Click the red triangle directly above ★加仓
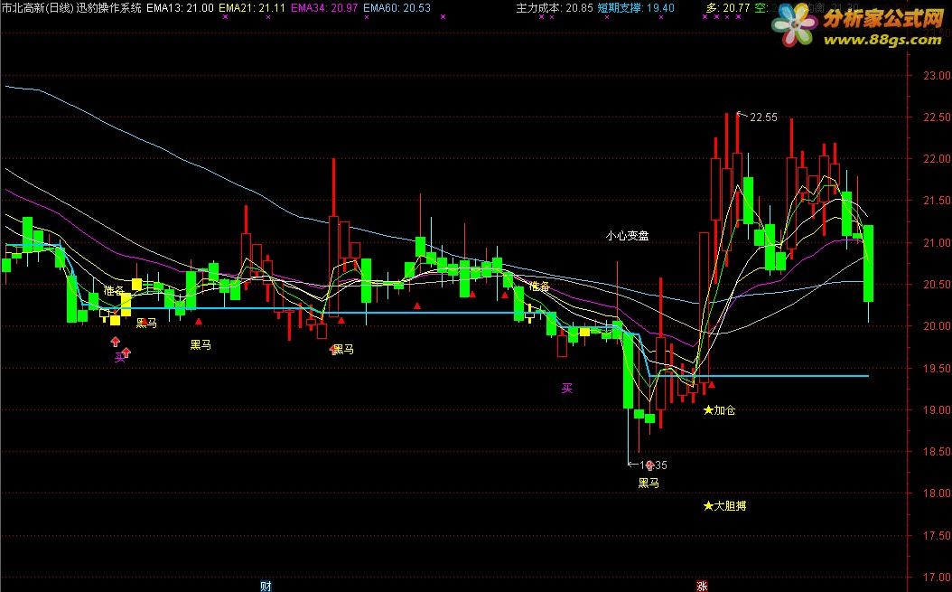The image size is (952, 592). [712, 384]
